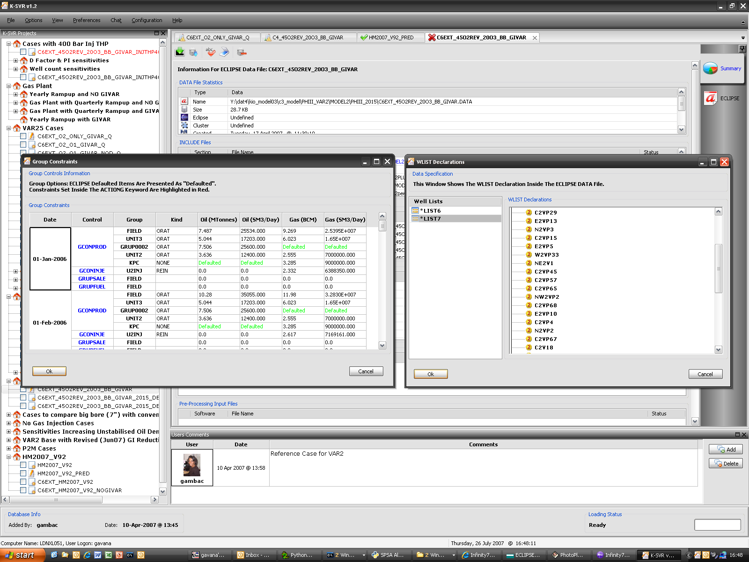Viewport: 749px width, 562px height.
Task: Open the ECLIPSE side panel icon
Action: [711, 98]
